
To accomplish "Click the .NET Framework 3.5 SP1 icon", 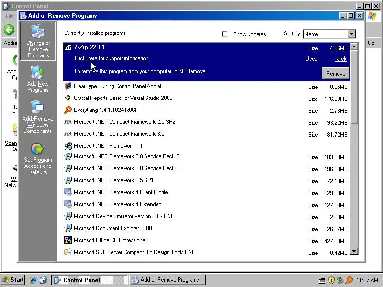I will pos(68,180).
